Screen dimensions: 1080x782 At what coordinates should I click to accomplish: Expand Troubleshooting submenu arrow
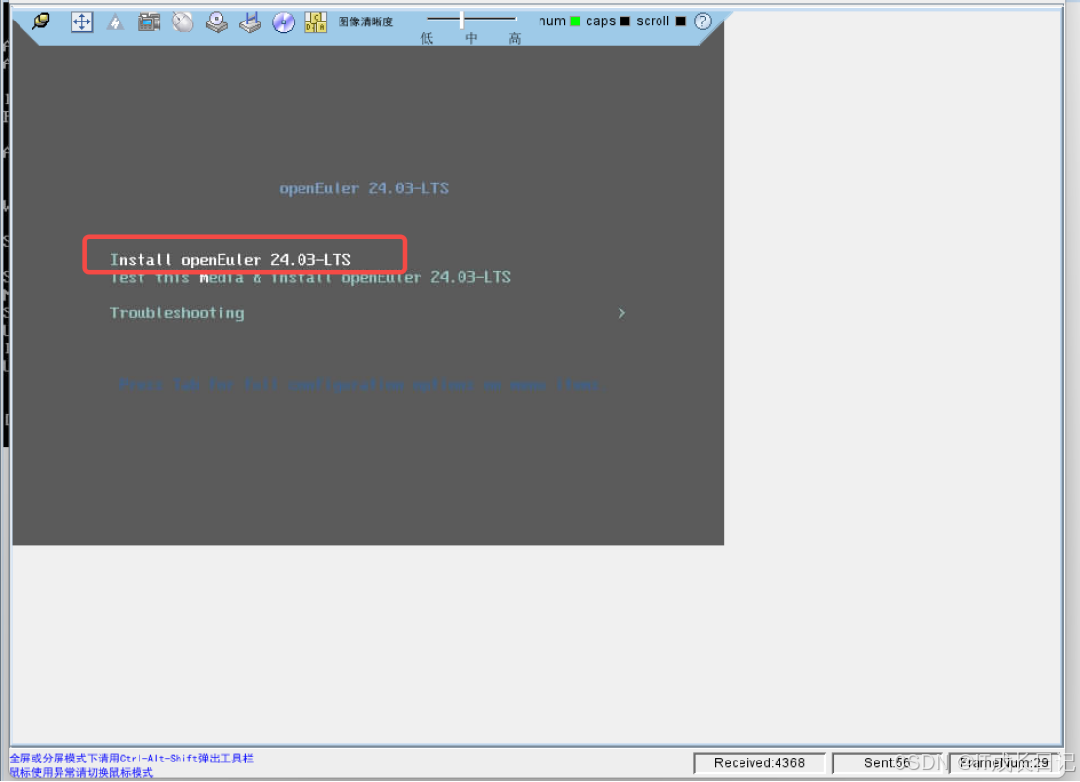pyautogui.click(x=621, y=313)
